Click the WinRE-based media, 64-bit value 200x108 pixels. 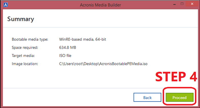coord(83,39)
